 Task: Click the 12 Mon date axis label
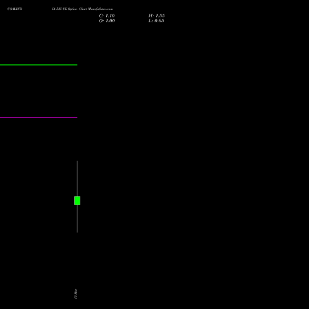75,294
